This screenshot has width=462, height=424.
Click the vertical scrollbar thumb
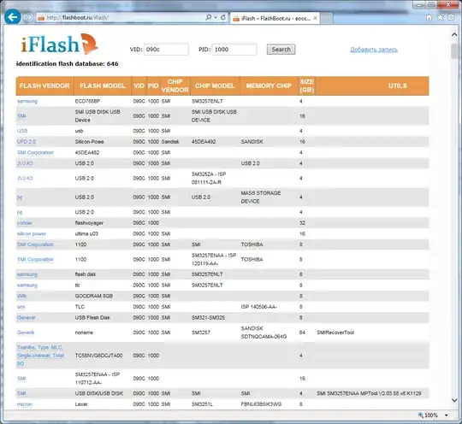click(x=454, y=51)
